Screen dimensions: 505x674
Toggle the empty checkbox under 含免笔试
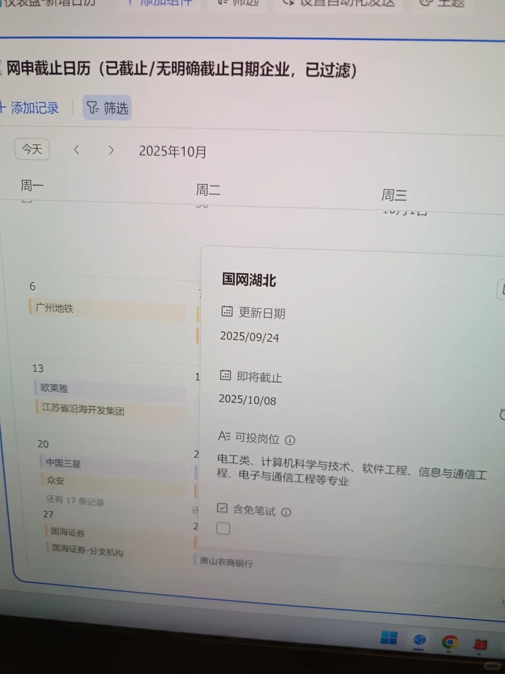click(x=223, y=529)
